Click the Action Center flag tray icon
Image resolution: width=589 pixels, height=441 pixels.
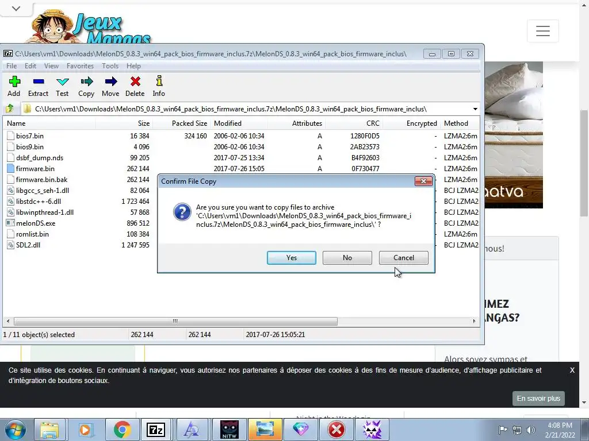click(x=503, y=430)
